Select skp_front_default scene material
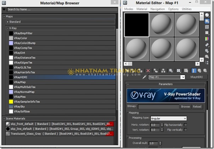 60,124
